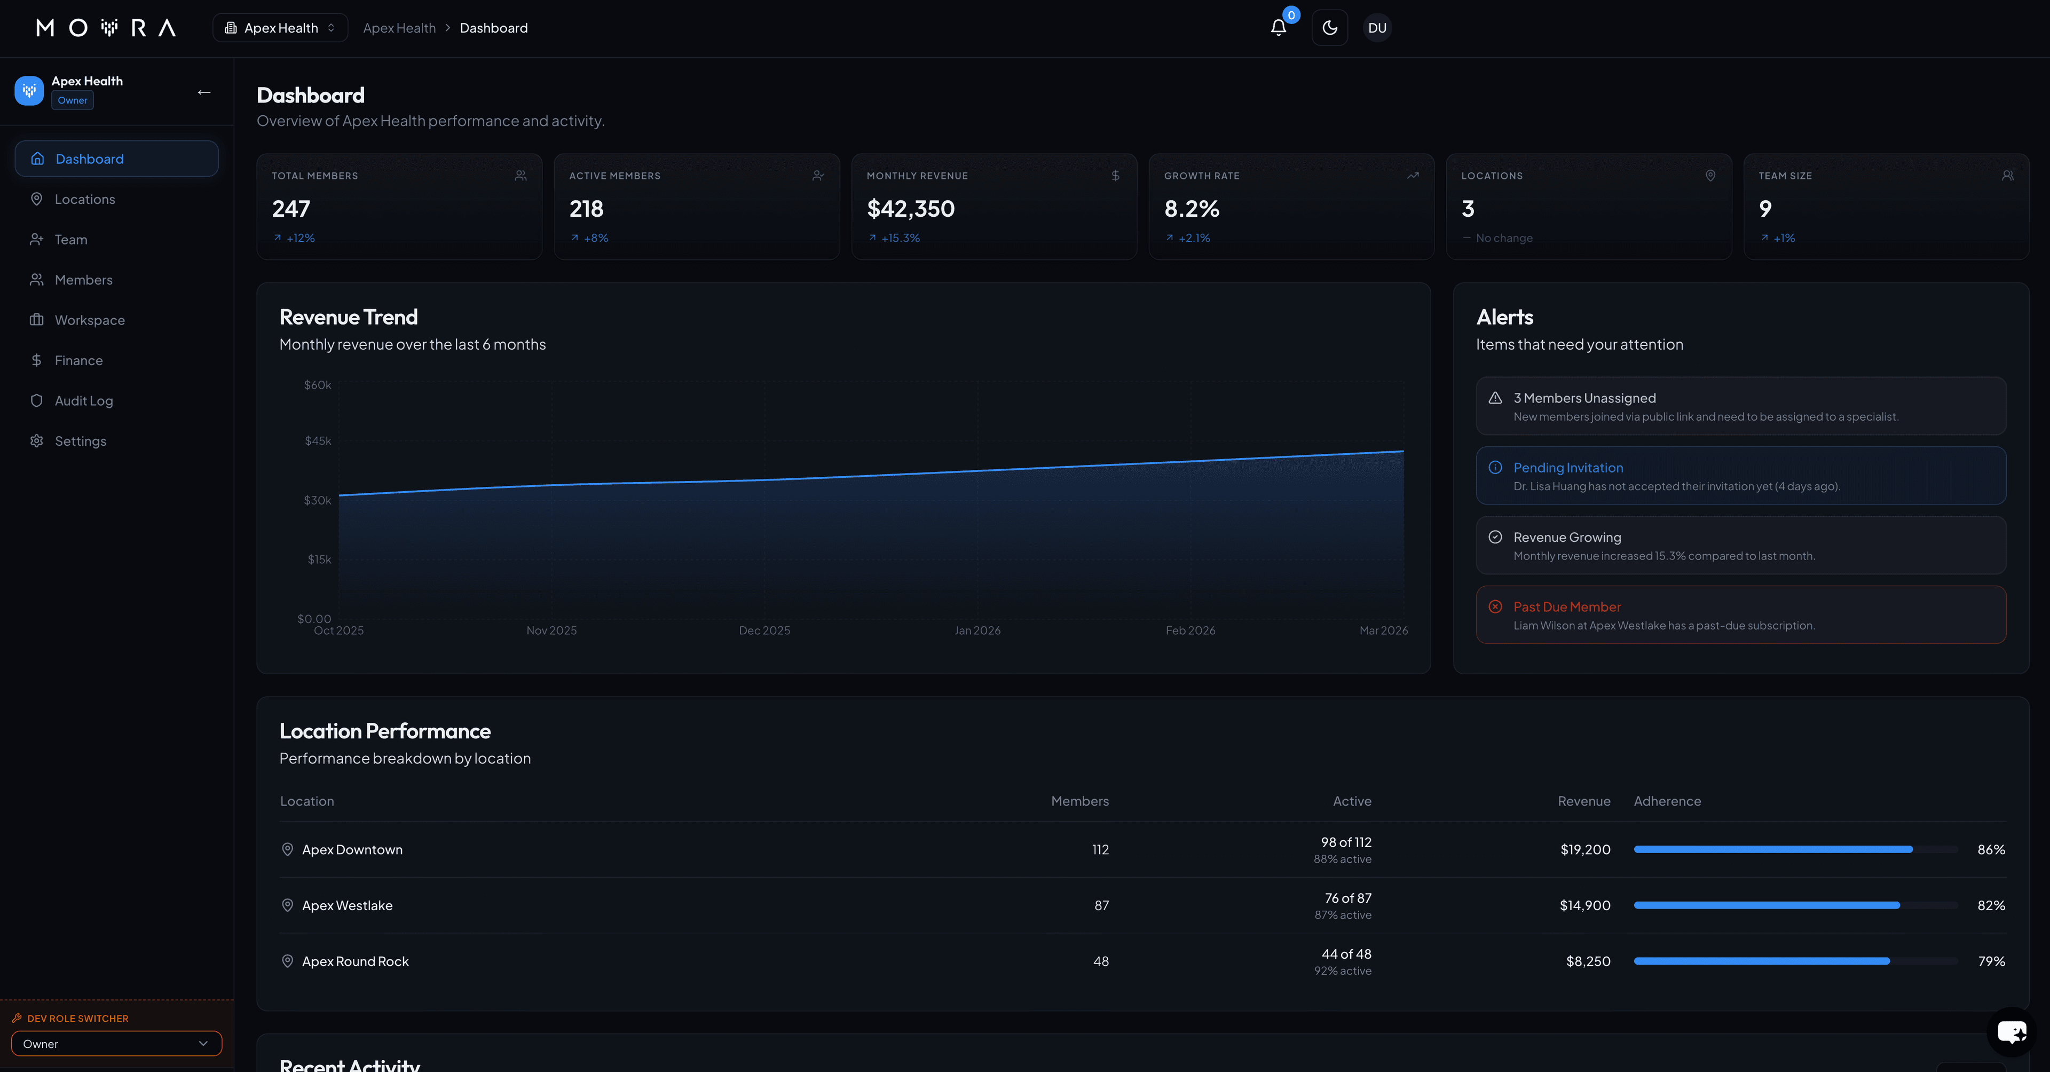Viewport: 2050px width, 1072px height.
Task: Open the notifications bell
Action: coord(1278,28)
